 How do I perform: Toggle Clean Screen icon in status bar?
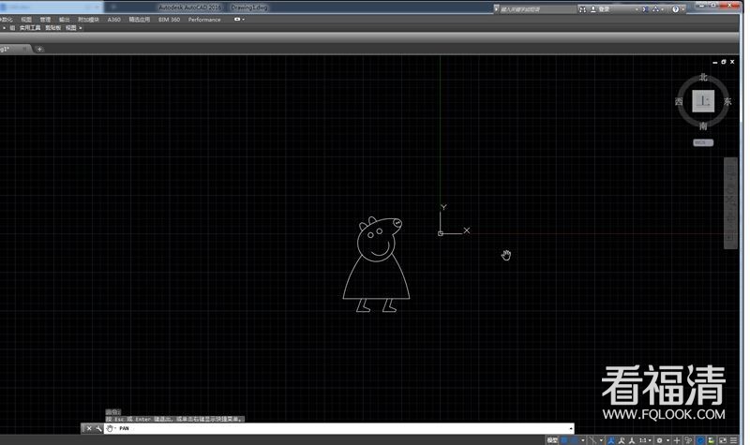click(x=723, y=440)
